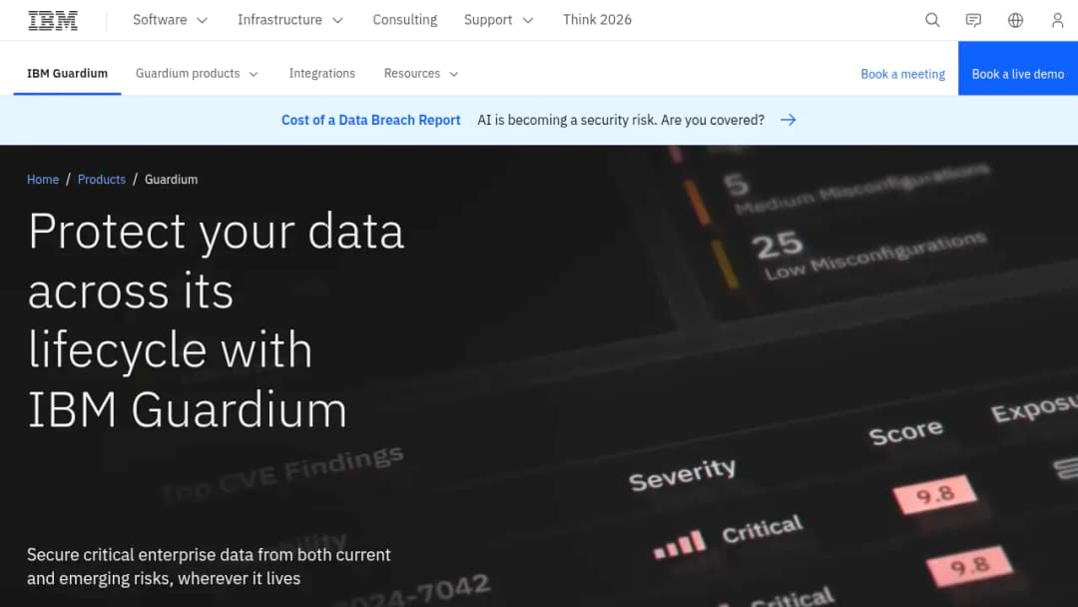
Task: Click 'Secure critical enterprise data' subtitle
Action: 209,566
